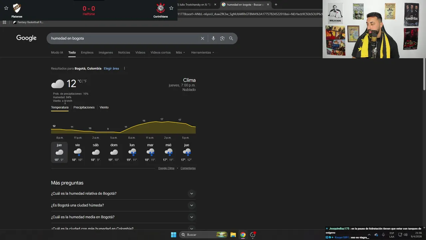This screenshot has height=240, width=426.
Task: Show the Precipitaciones chart tab
Action: [84, 107]
